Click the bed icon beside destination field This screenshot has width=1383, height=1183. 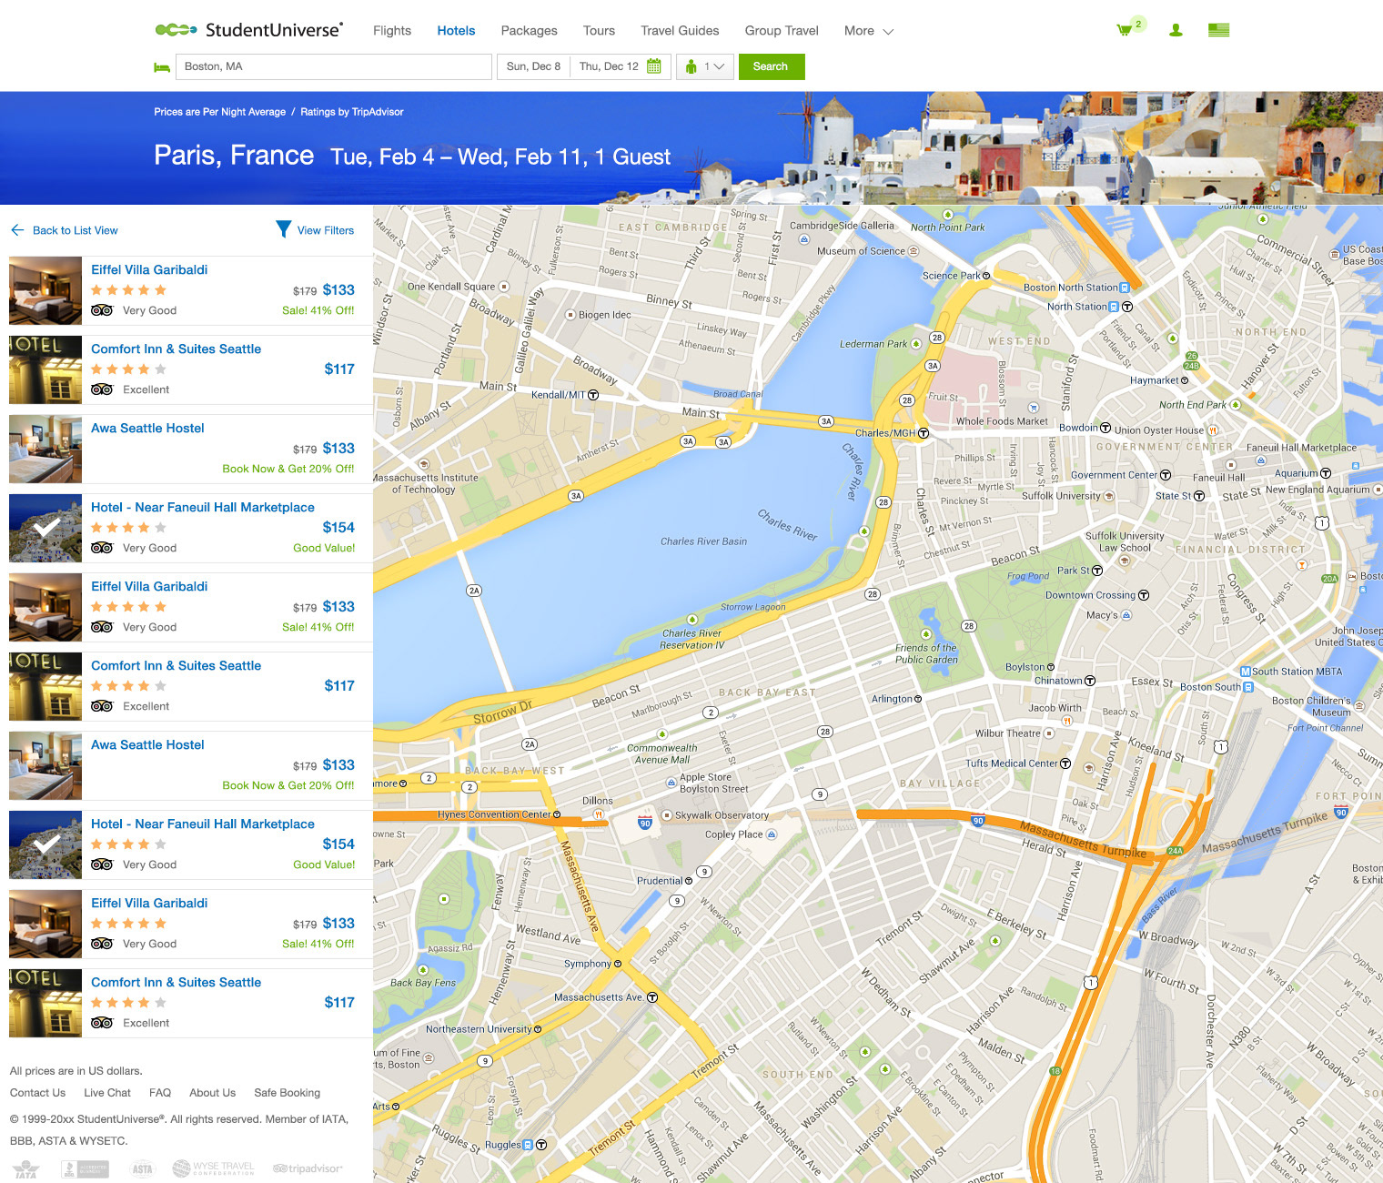coord(162,67)
